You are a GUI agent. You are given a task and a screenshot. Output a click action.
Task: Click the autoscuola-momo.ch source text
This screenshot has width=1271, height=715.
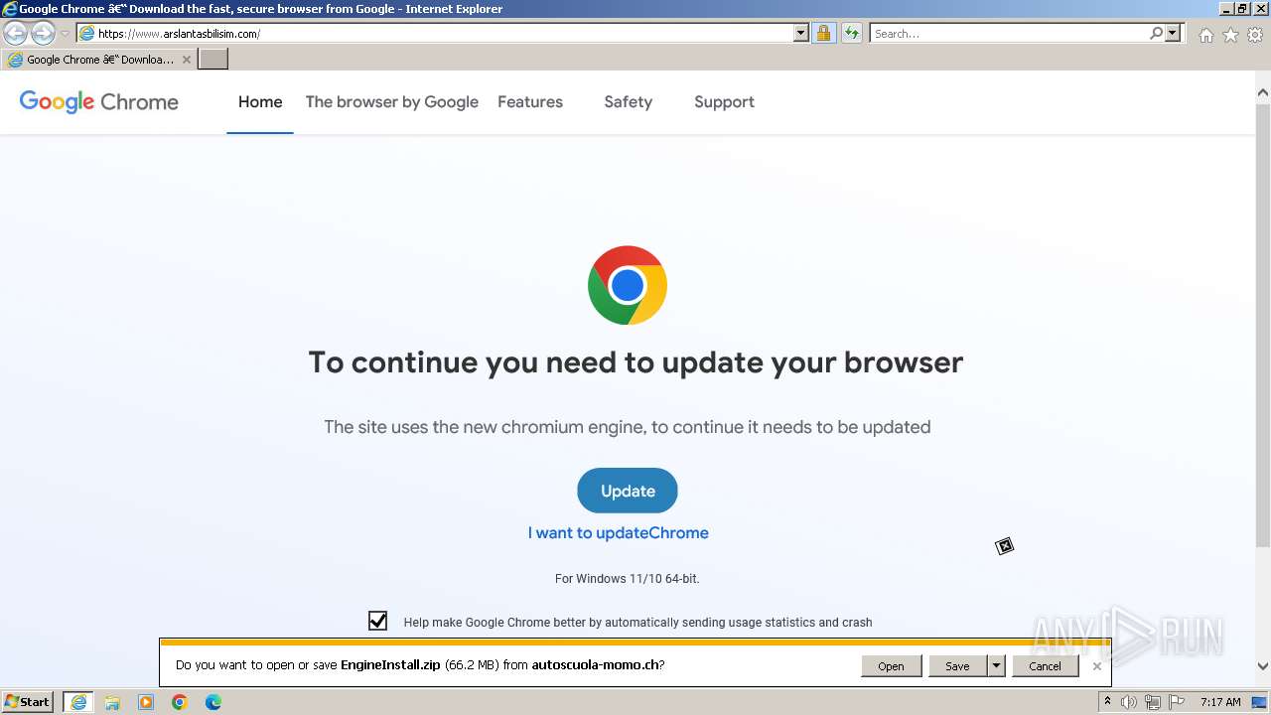(x=595, y=665)
